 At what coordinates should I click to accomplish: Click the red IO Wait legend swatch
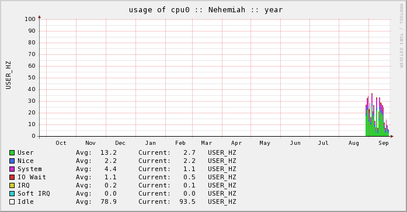(12, 177)
